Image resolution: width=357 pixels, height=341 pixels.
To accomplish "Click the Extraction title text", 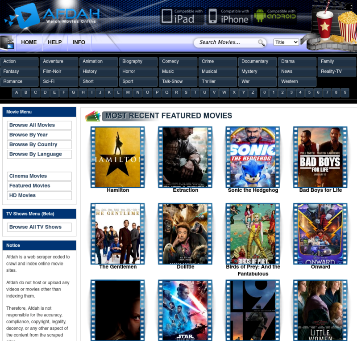I will [x=185, y=190].
